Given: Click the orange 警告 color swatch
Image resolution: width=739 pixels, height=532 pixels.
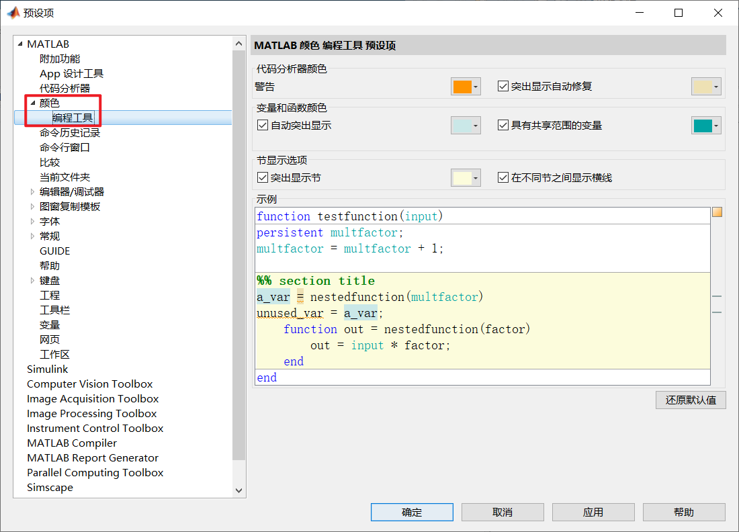Looking at the screenshot, I should (x=462, y=86).
